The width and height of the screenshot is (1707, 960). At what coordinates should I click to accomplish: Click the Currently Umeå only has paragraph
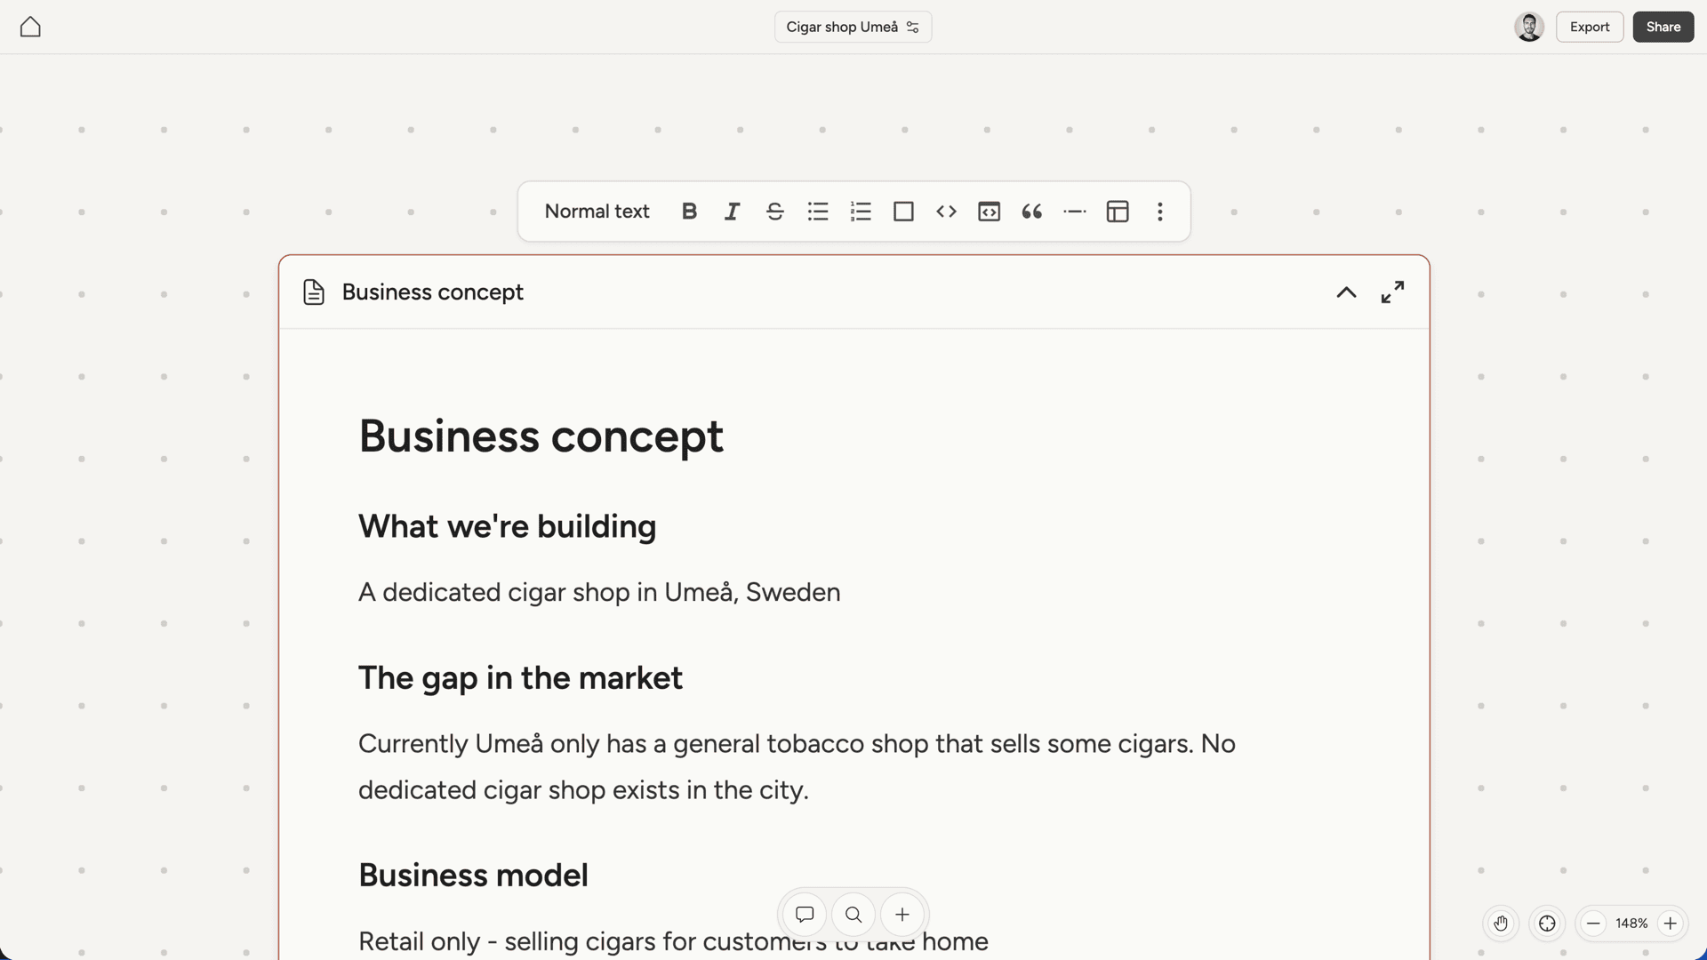point(797,766)
